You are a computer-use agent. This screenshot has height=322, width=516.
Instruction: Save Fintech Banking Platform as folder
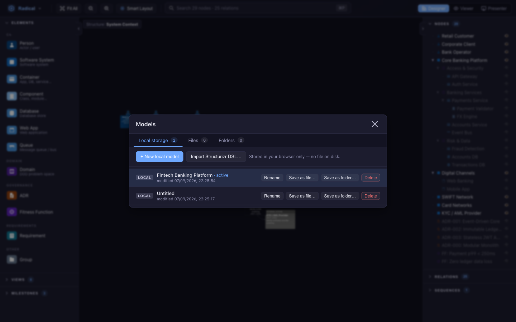coord(340,178)
